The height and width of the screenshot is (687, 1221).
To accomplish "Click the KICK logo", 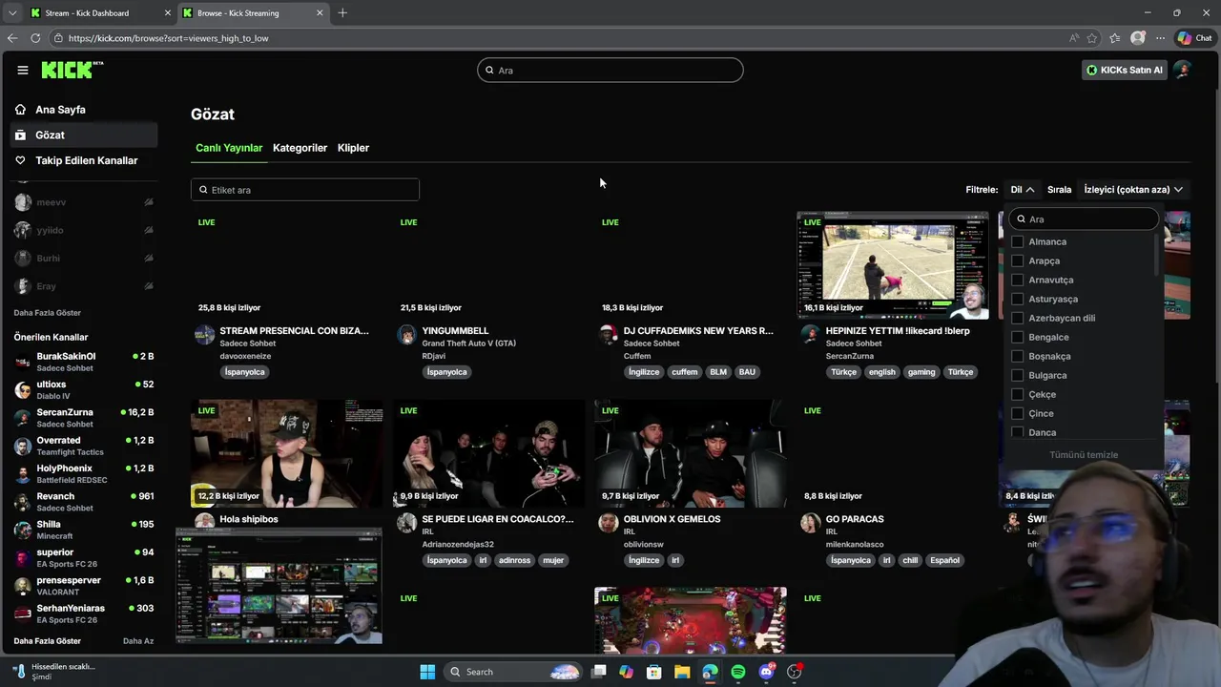I will [72, 70].
